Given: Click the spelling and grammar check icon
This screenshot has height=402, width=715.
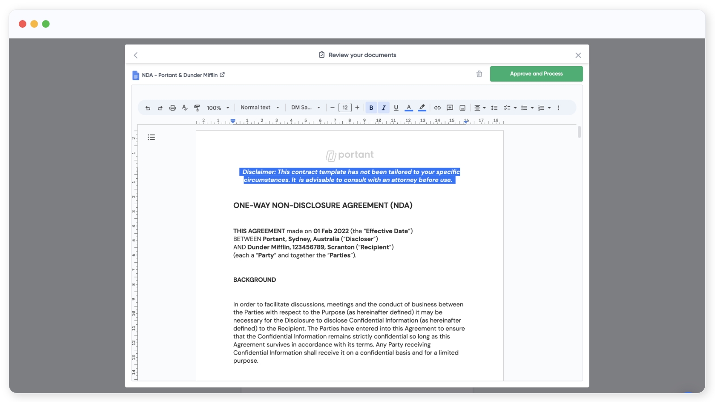Looking at the screenshot, I should coord(185,108).
